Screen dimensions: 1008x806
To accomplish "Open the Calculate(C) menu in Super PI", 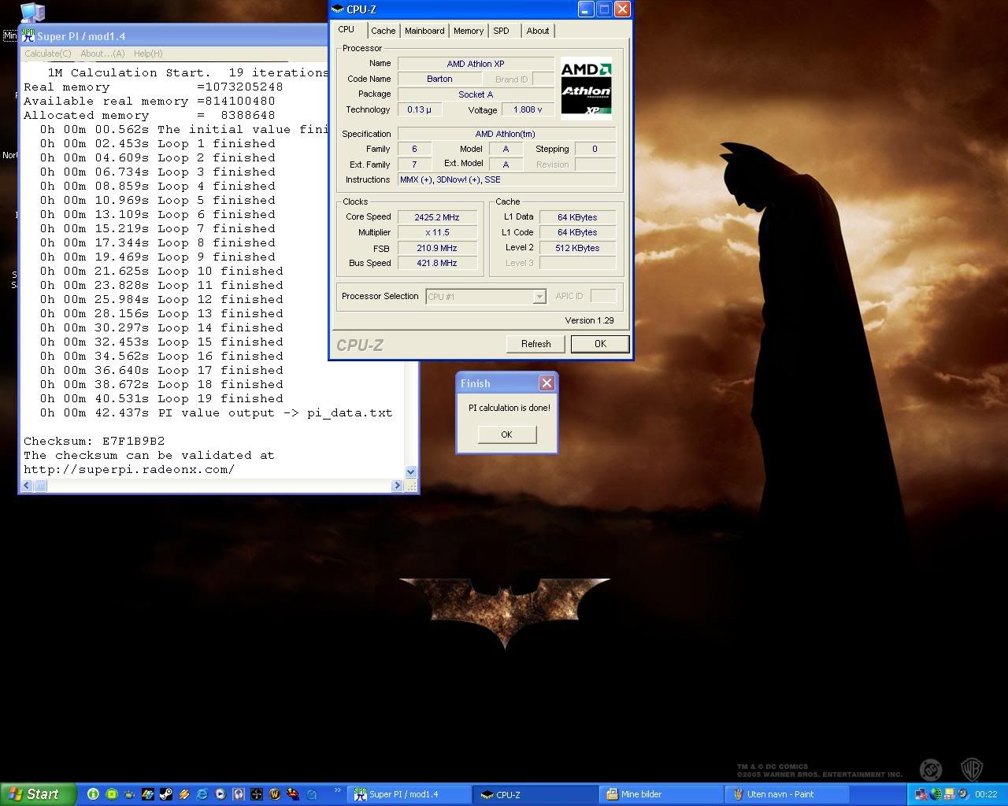I will (48, 54).
